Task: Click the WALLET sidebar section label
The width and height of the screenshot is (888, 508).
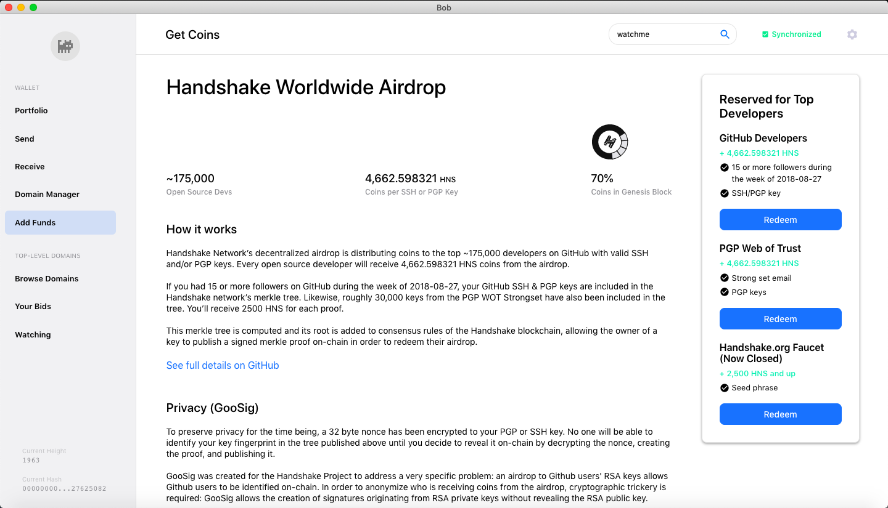Action: click(x=27, y=88)
